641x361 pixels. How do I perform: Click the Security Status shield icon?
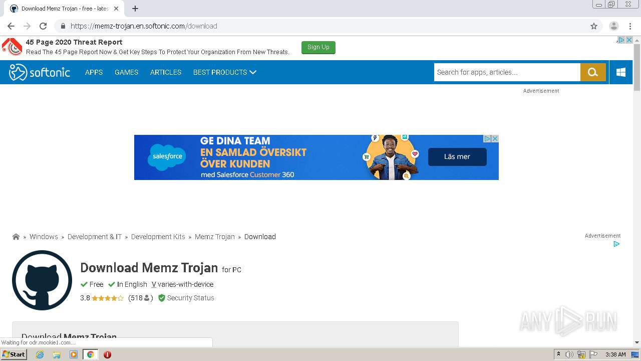click(x=162, y=298)
